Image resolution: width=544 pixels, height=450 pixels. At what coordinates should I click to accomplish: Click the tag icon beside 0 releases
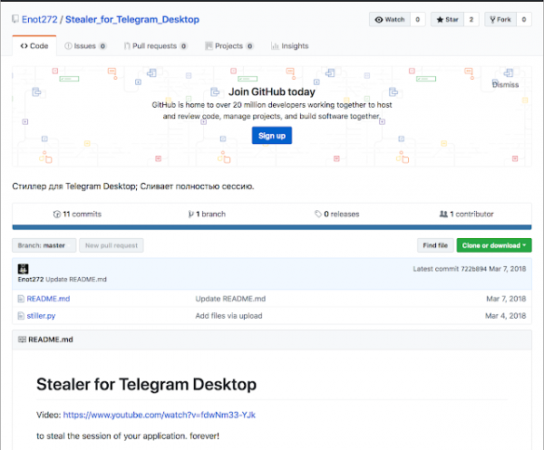point(317,215)
